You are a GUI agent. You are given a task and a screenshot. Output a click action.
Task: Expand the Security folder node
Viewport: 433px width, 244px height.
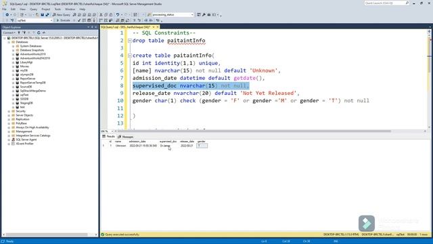pyautogui.click(x=9, y=111)
